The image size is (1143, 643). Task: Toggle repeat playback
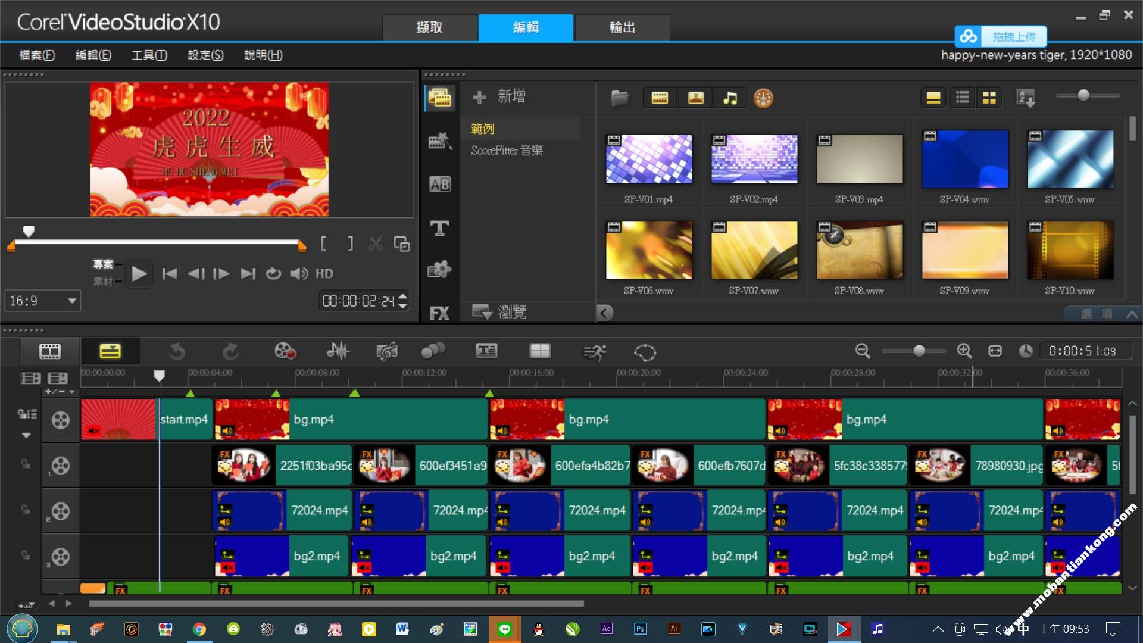(x=273, y=274)
